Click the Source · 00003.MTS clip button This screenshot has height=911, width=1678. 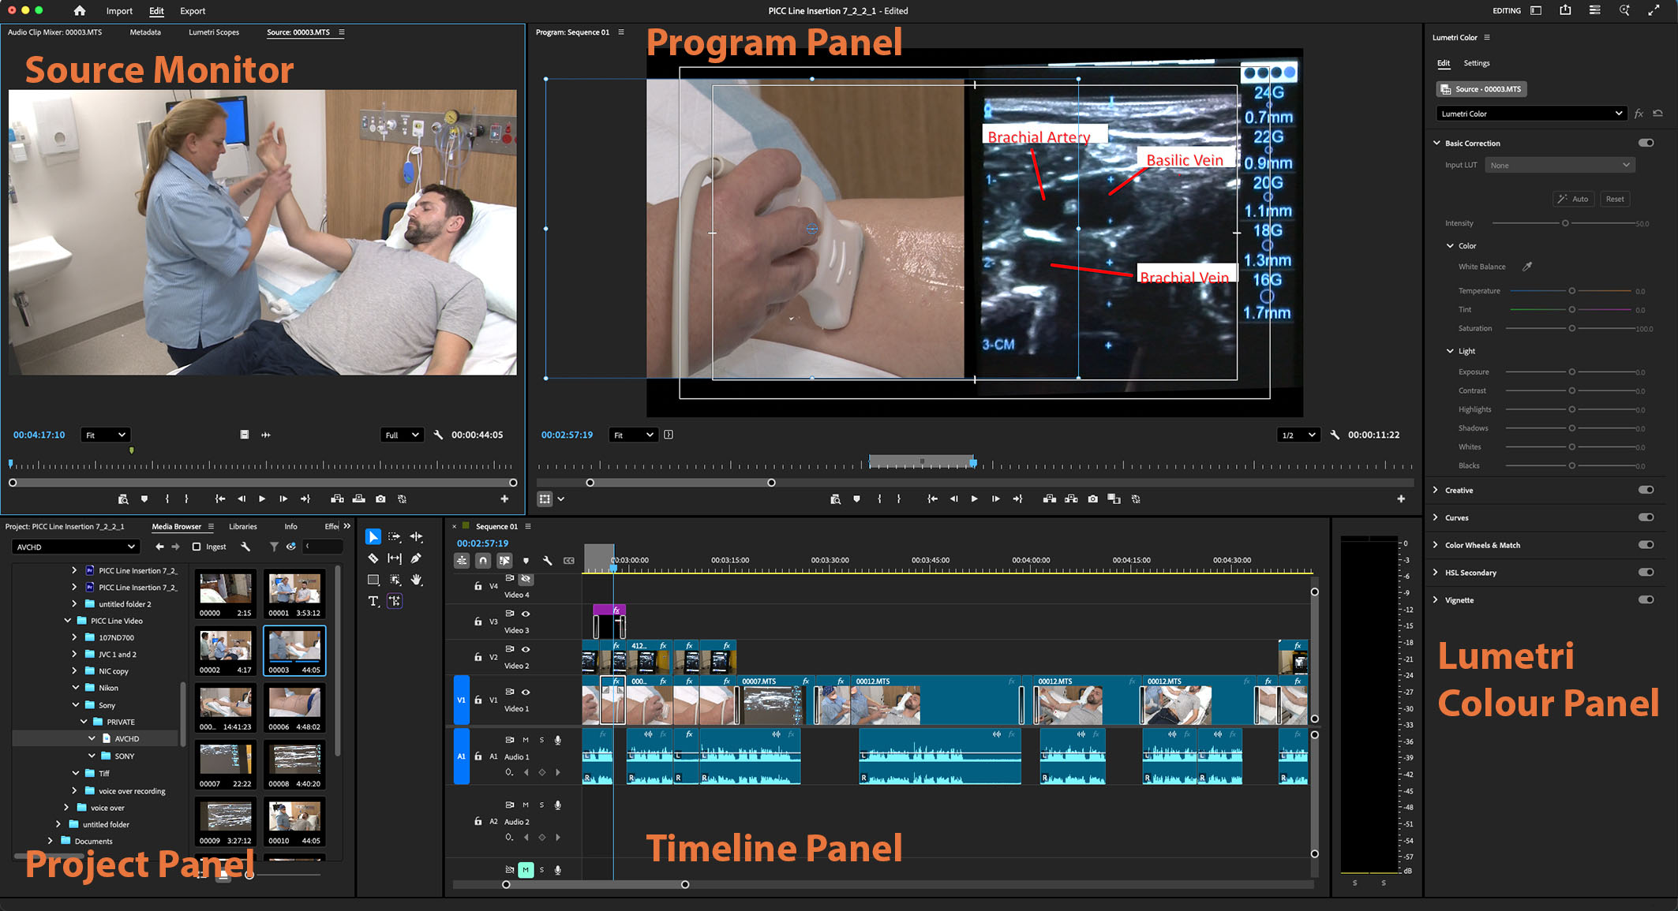(1481, 89)
